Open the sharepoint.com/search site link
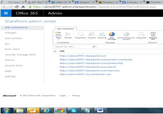 88,67
